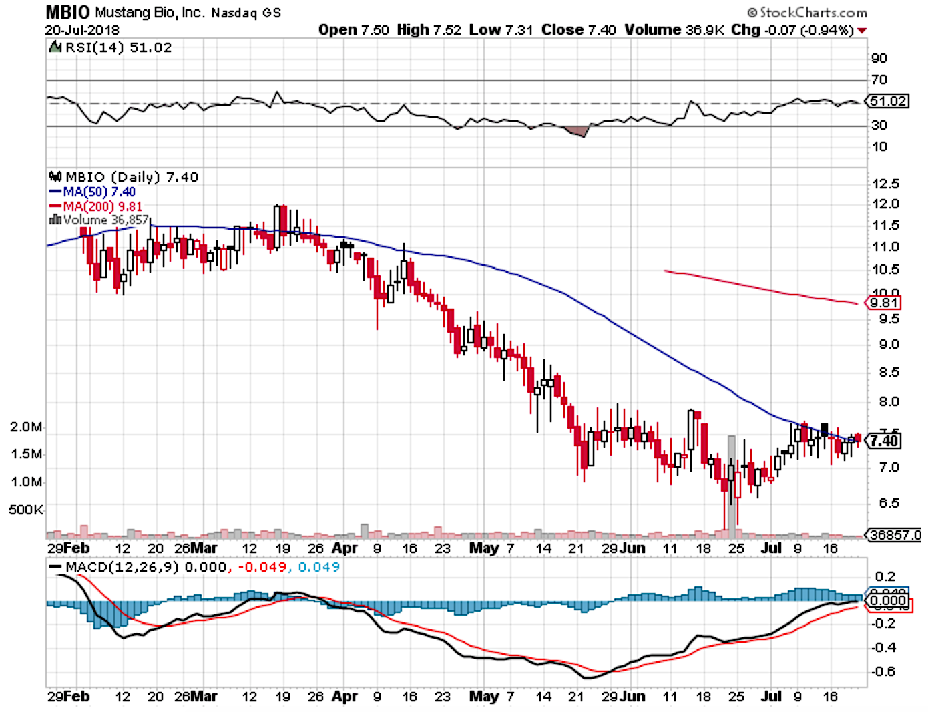Click the Nasdaq GS exchange label

click(x=246, y=13)
